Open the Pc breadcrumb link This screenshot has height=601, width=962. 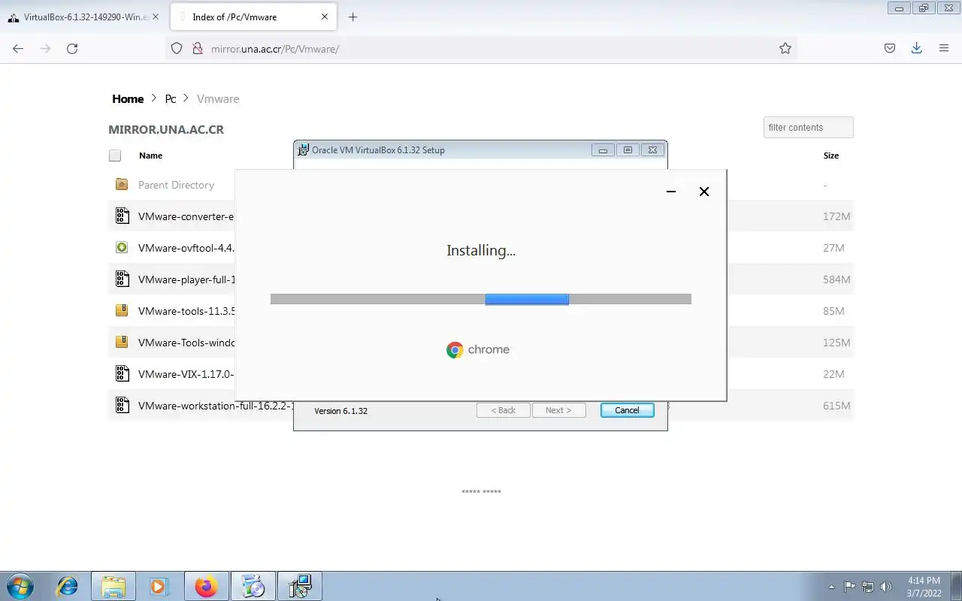[x=171, y=98]
